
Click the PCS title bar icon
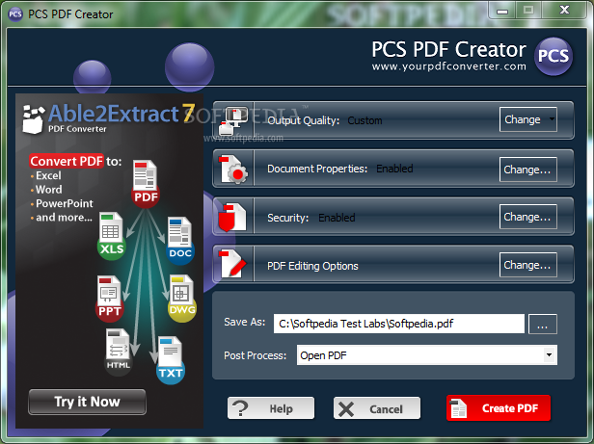pos(15,14)
